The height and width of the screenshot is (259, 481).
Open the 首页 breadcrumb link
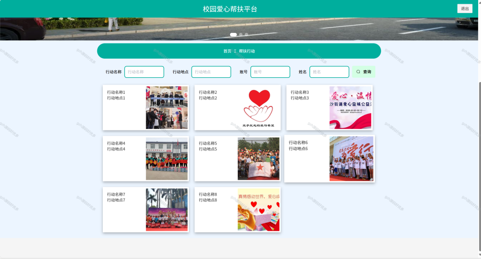[227, 51]
